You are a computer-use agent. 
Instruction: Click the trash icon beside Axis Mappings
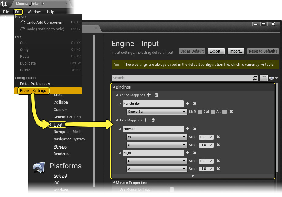click(x=153, y=120)
